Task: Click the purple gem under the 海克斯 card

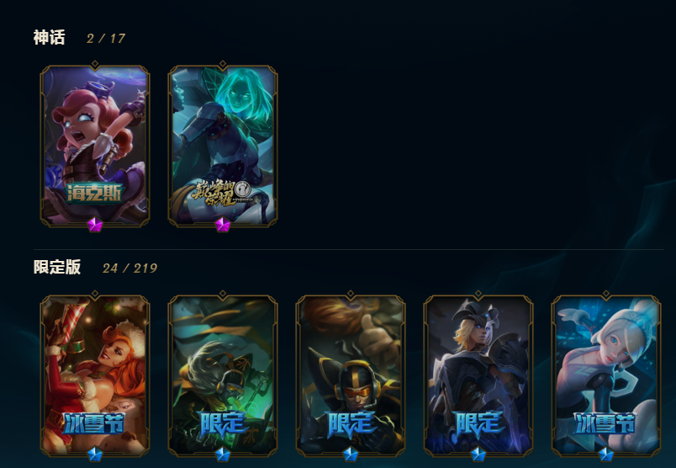Action: (95, 225)
